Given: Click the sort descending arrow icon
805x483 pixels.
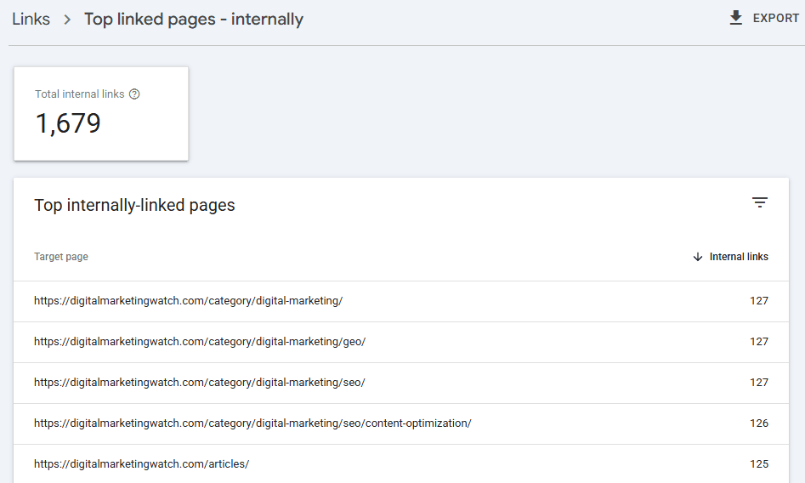Looking at the screenshot, I should pos(698,257).
